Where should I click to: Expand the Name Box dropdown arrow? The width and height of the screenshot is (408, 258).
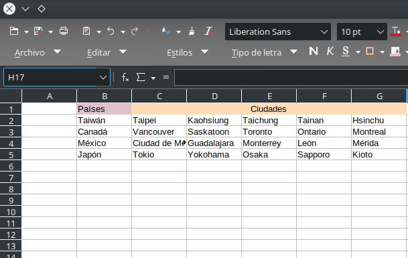coord(103,77)
